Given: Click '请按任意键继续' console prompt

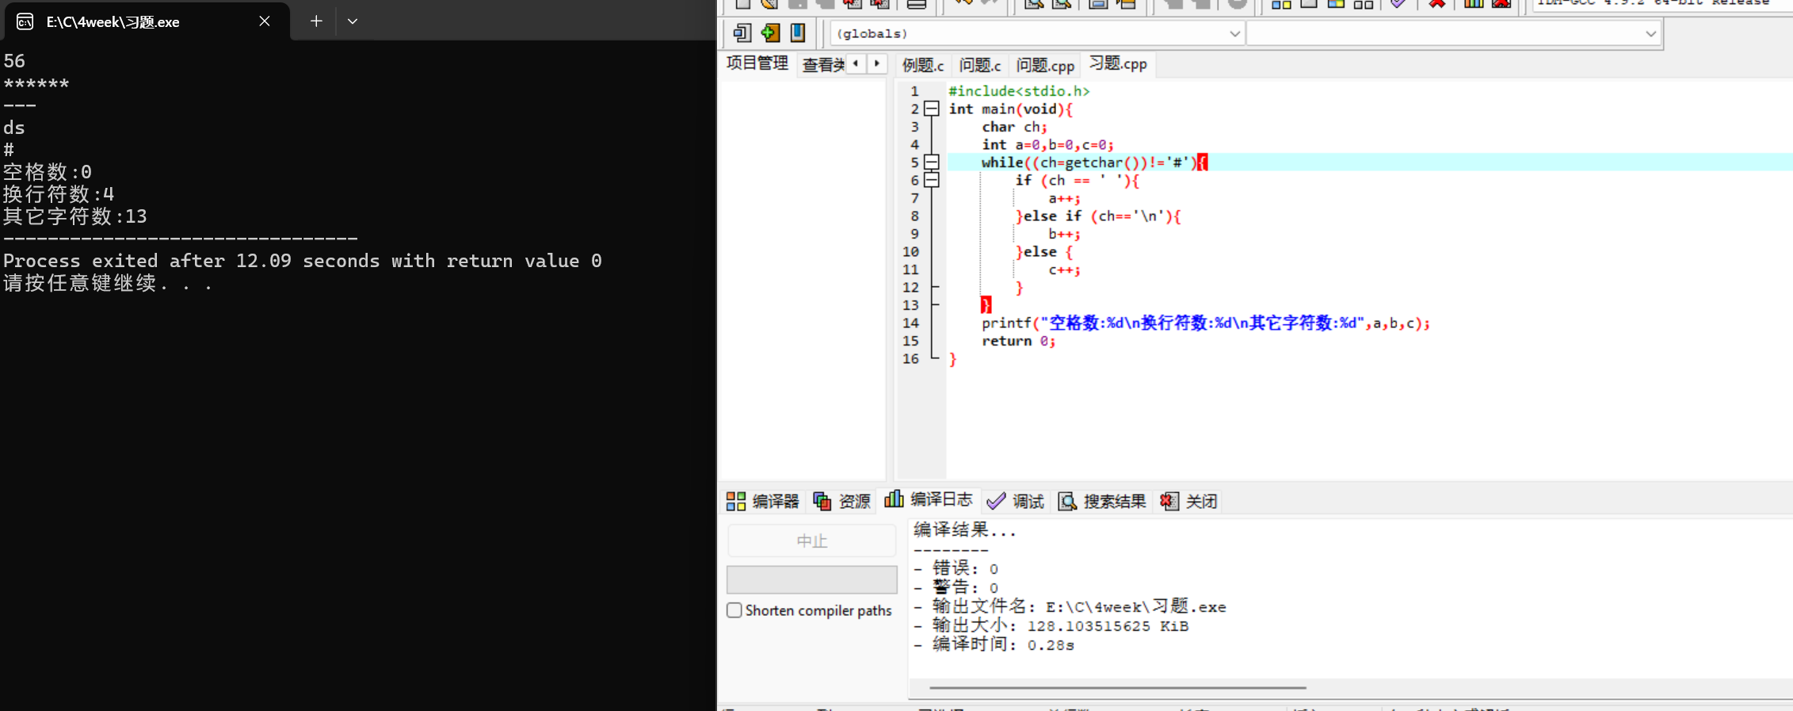Looking at the screenshot, I should [108, 283].
